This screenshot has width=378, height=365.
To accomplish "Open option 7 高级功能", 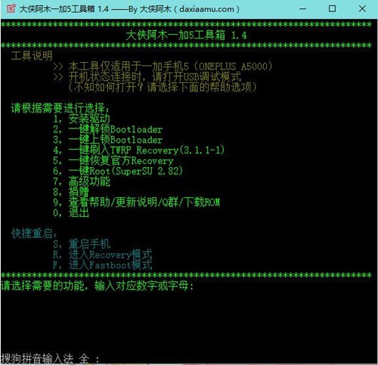I will click(82, 181).
